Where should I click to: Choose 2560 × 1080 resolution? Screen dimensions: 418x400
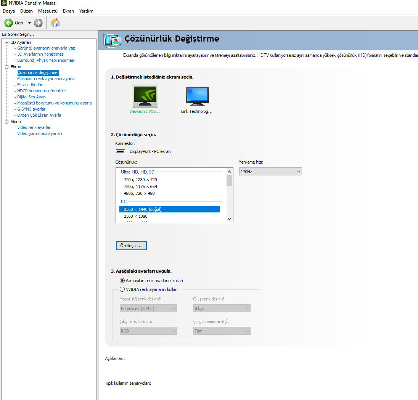(x=135, y=216)
